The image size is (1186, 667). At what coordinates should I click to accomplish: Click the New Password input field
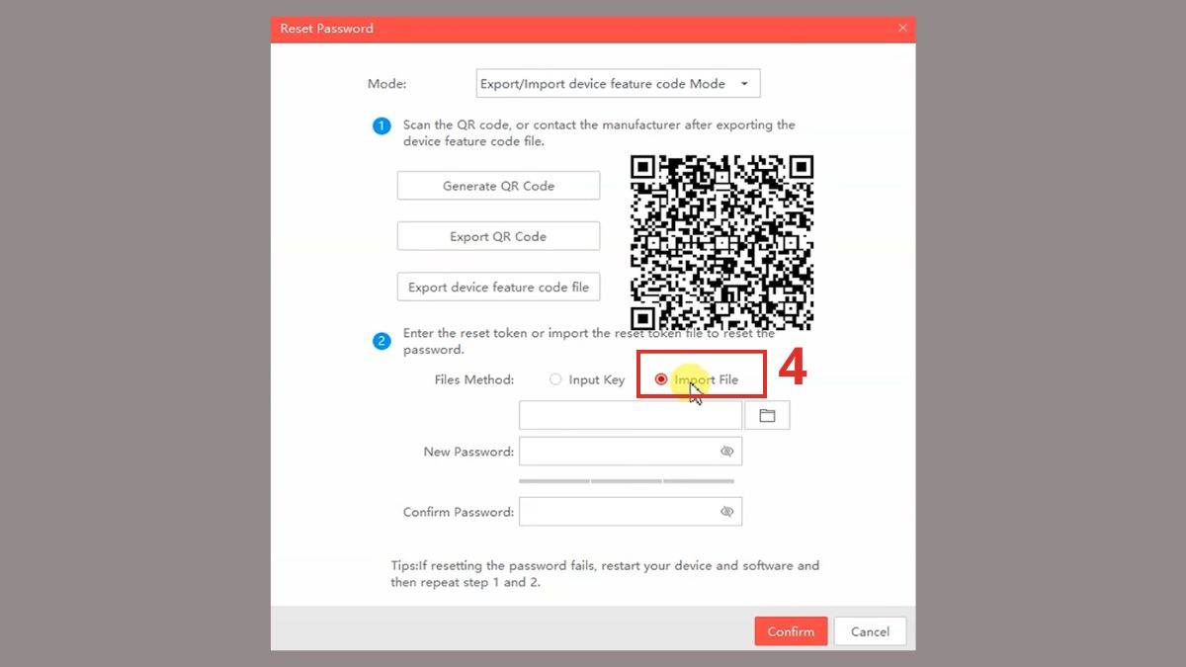[x=631, y=452]
